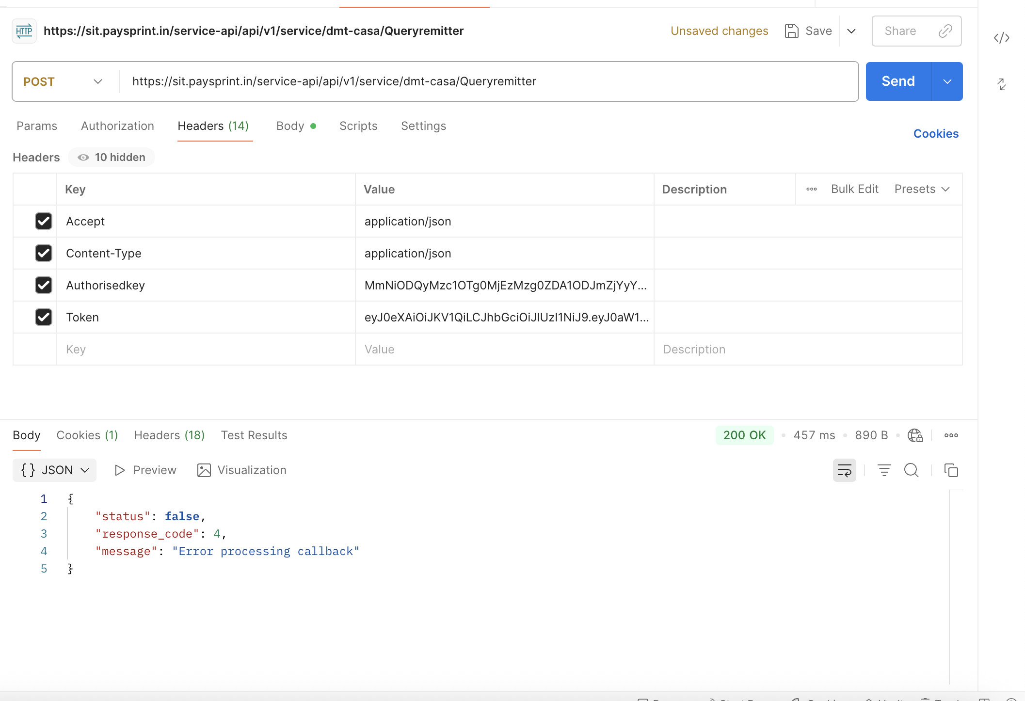Search within the response body
This screenshot has width=1025, height=701.
tap(911, 470)
